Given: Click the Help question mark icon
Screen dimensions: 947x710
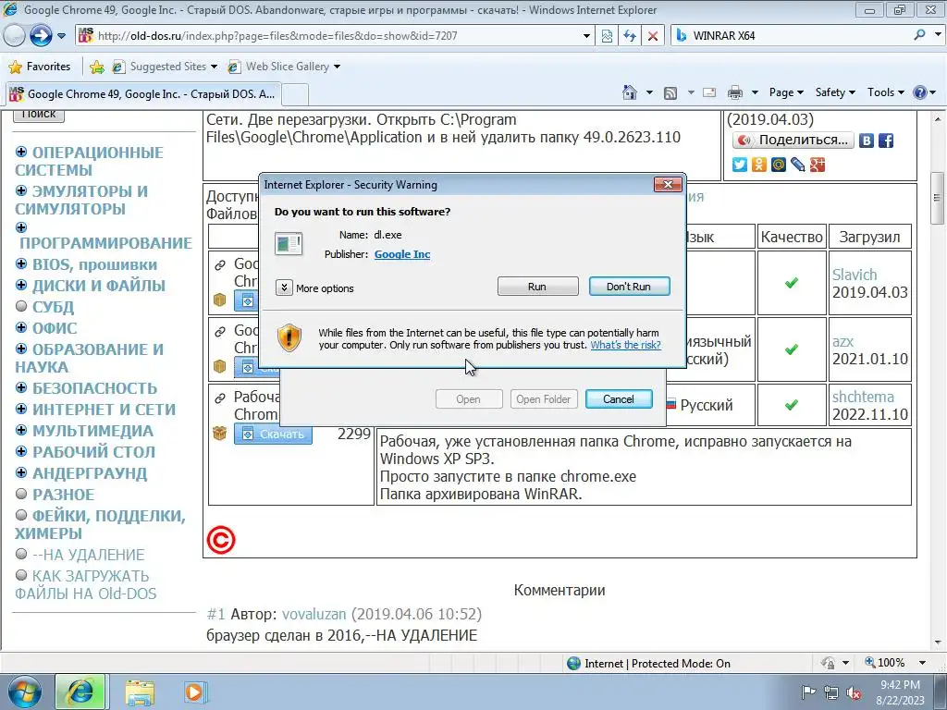Looking at the screenshot, I should click(x=920, y=92).
